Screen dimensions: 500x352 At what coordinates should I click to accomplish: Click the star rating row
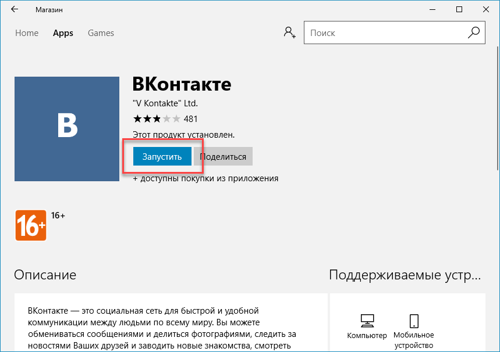157,119
